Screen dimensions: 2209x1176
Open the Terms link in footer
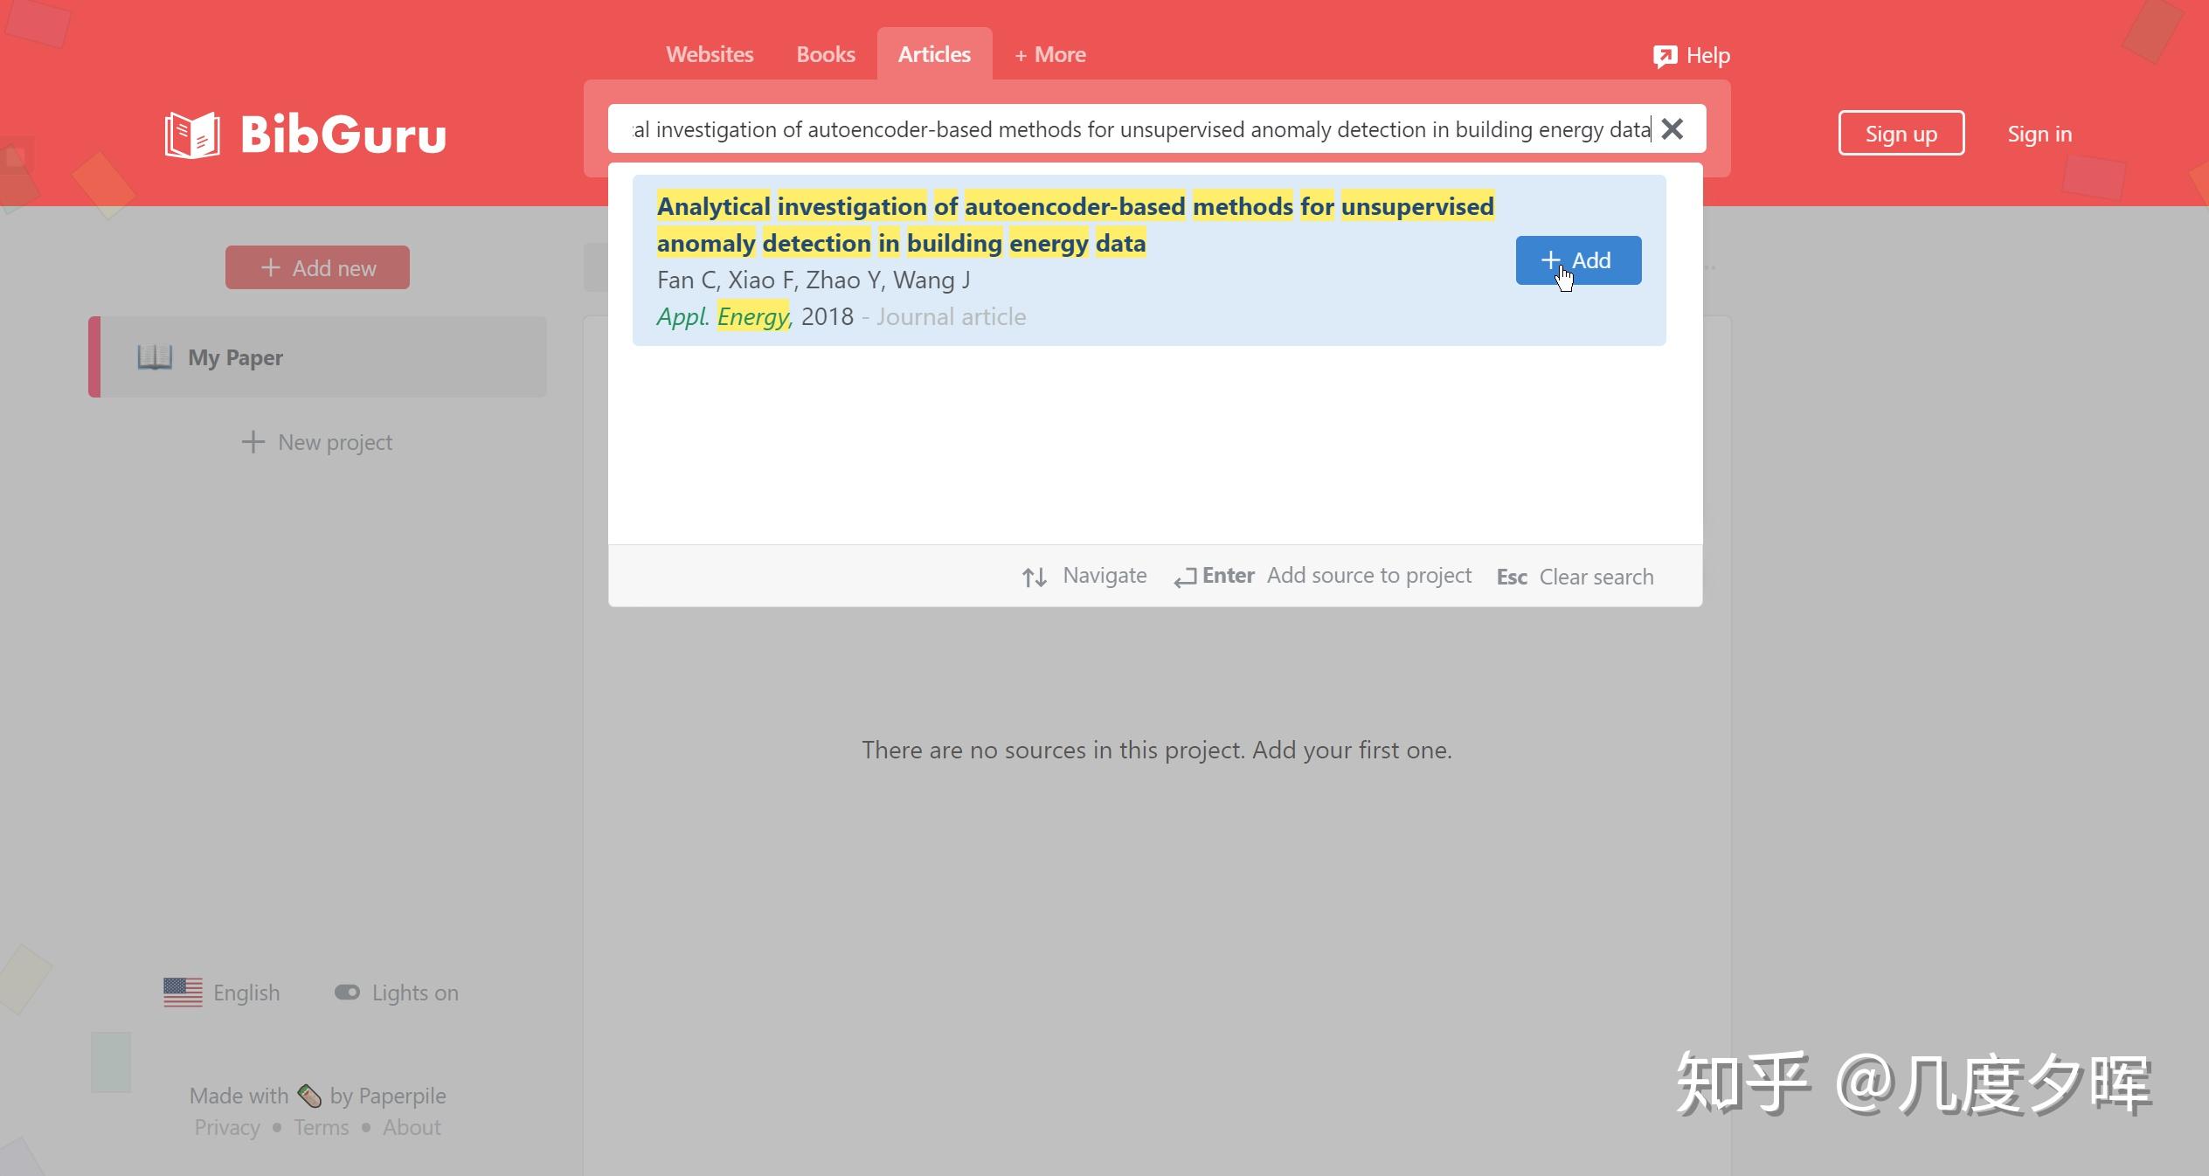coord(321,1127)
